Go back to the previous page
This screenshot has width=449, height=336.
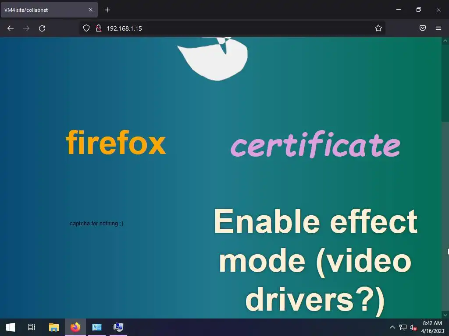tap(11, 28)
